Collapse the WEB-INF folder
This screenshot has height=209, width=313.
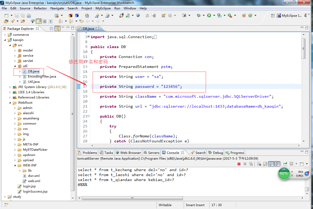[x=15, y=165]
